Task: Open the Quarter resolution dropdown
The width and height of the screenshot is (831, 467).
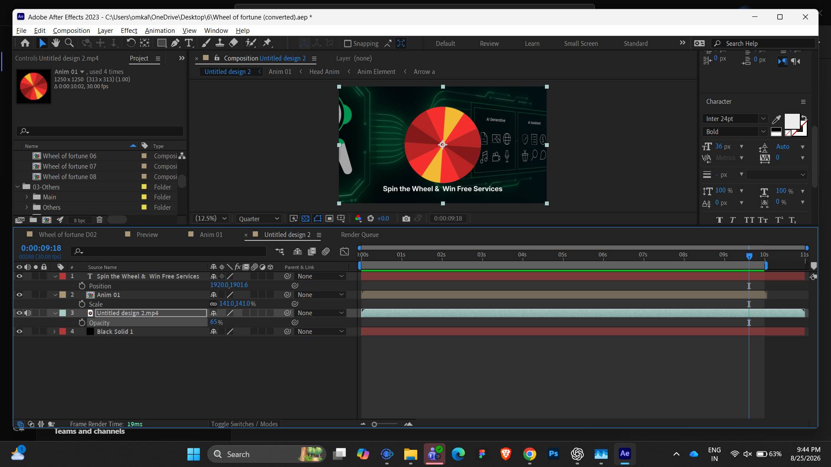Action: click(258, 219)
